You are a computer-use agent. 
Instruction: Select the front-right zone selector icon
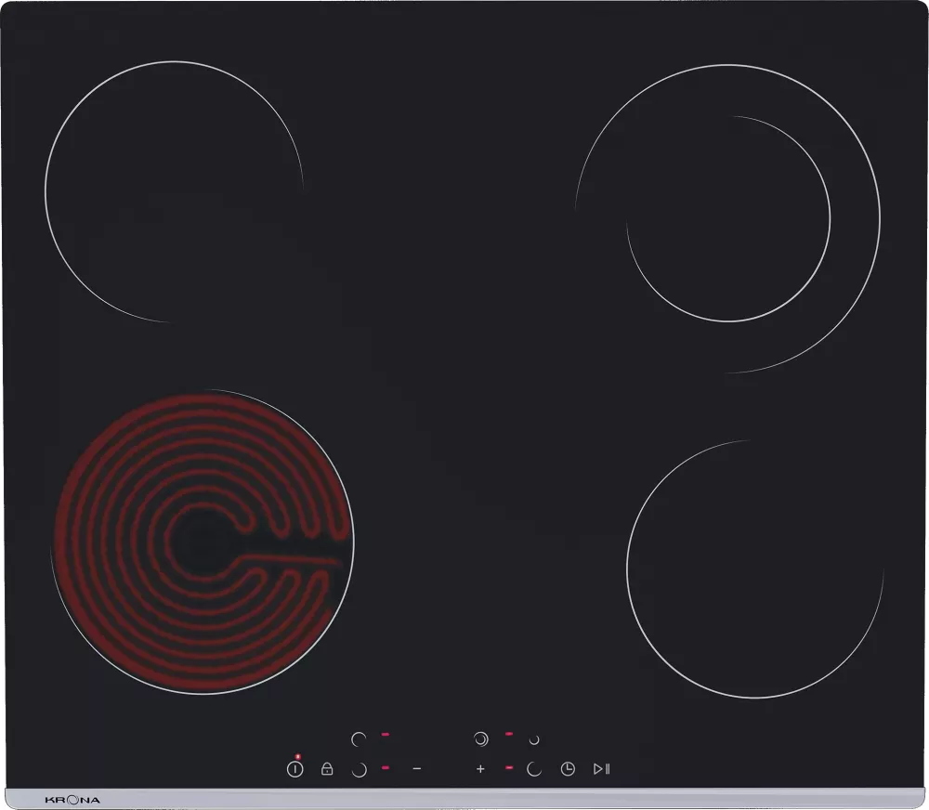(534, 769)
